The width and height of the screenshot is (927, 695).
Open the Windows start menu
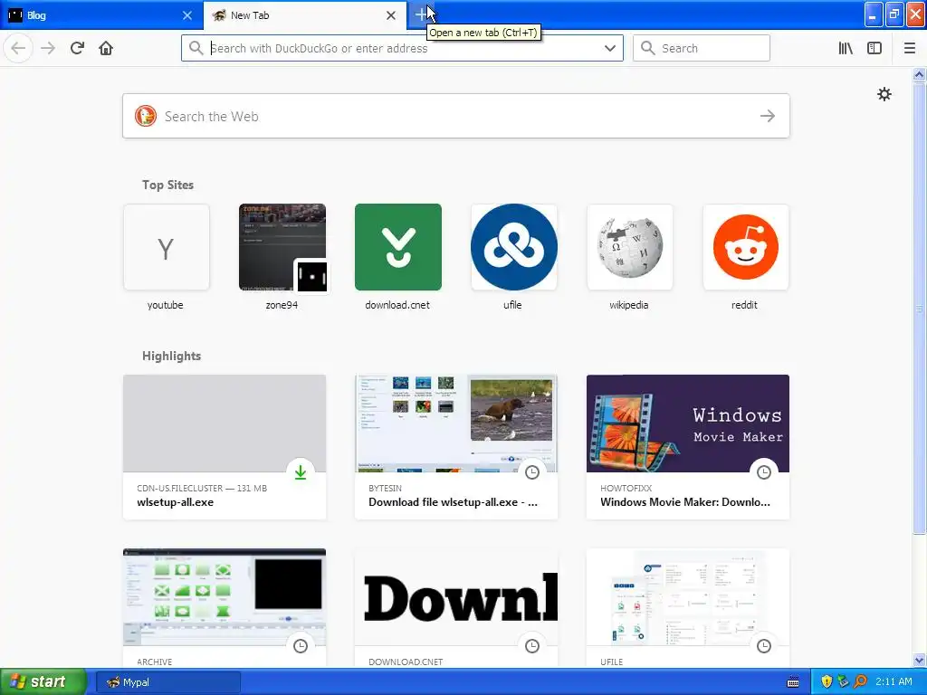click(x=43, y=682)
